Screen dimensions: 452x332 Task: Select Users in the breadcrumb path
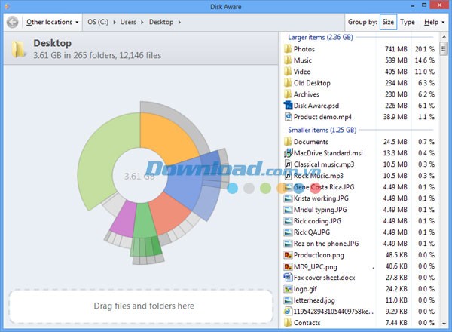click(x=128, y=22)
